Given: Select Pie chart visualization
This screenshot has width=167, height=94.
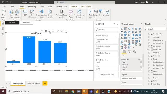Looking at the screenshot, I should pyautogui.click(x=133, y=35).
